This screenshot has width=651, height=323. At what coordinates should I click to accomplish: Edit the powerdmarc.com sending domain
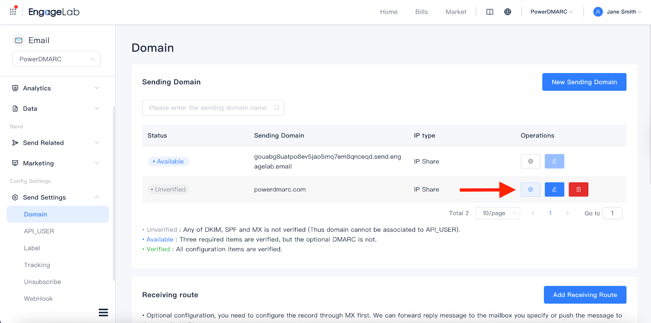[x=555, y=189]
